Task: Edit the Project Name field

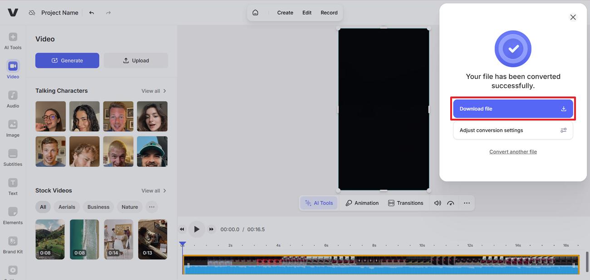Action: tap(60, 13)
